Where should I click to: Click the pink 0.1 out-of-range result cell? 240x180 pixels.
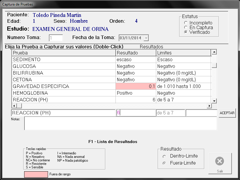tap(136, 87)
